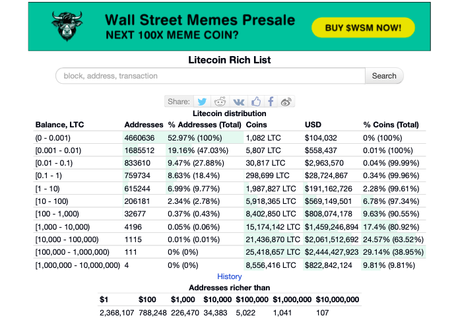Click the Litecoin Rich List heading
Image resolution: width=454 pixels, height=324 pixels.
tap(230, 60)
